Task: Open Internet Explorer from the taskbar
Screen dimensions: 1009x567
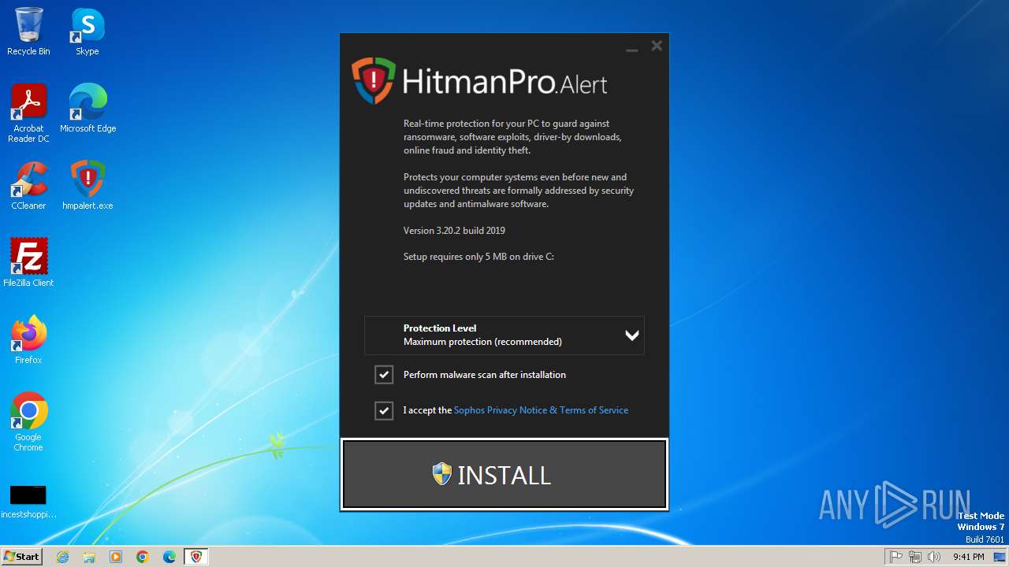Action: (62, 557)
